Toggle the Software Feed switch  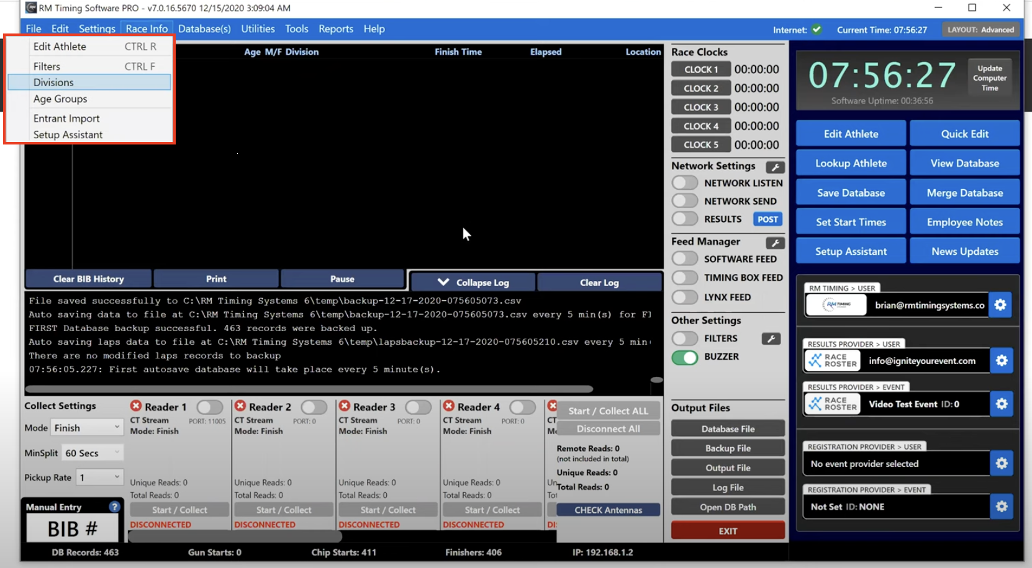coord(685,259)
